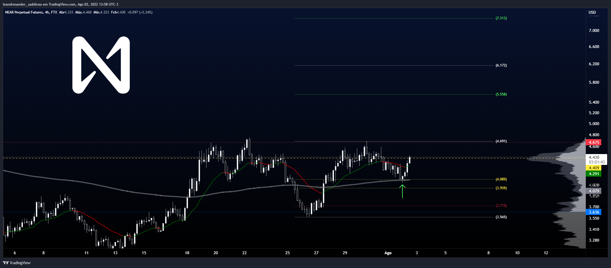The image size is (611, 268).
Task: Select the 4h interval label in header
Action: click(x=47, y=12)
